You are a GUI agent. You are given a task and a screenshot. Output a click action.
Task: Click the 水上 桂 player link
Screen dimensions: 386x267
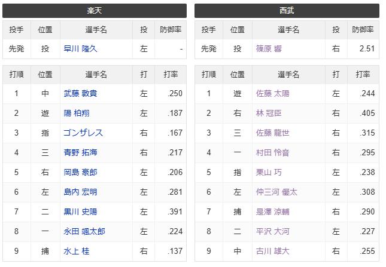(77, 251)
